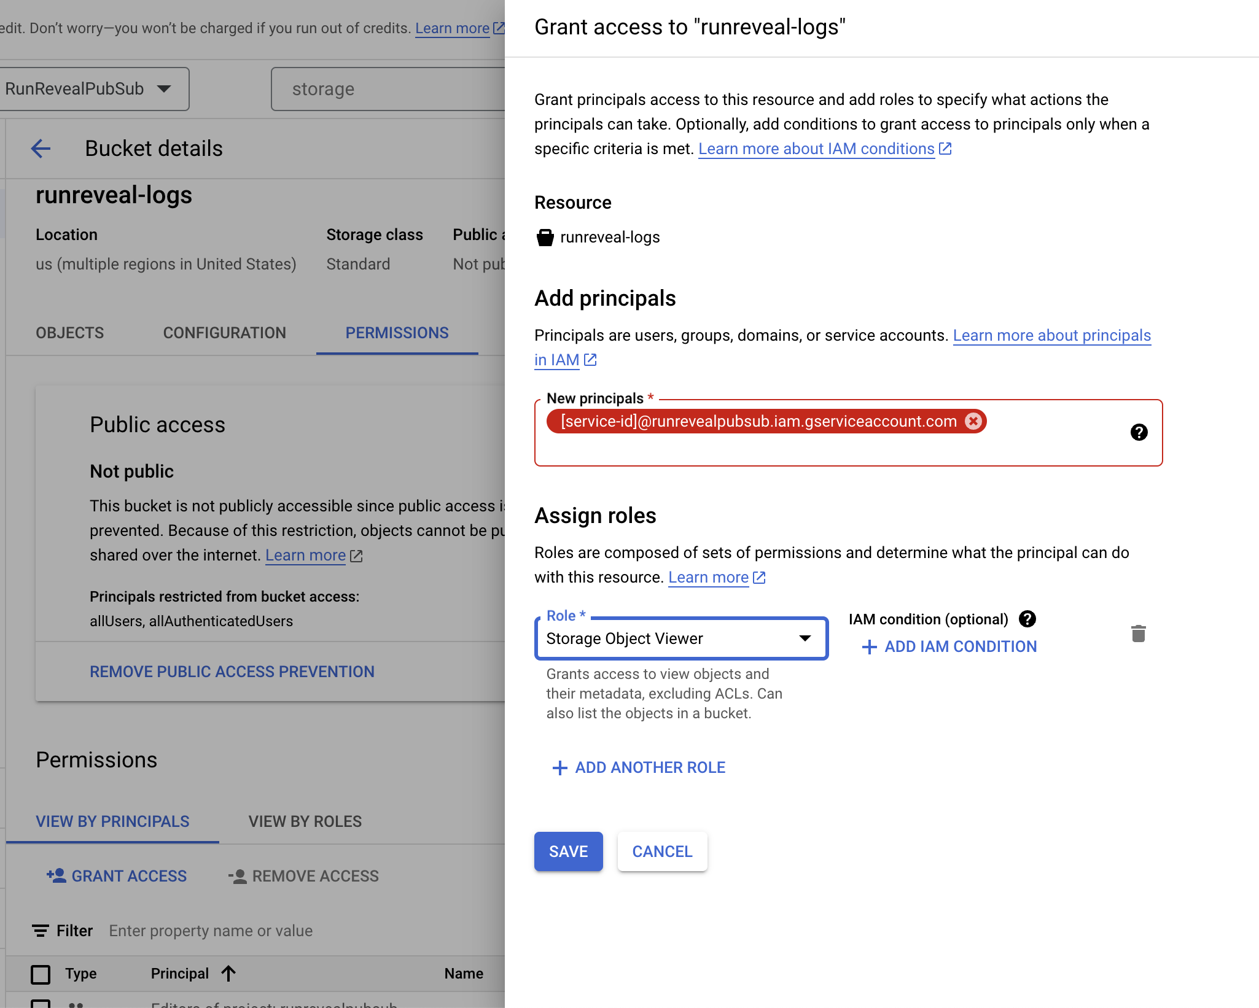The width and height of the screenshot is (1259, 1008).
Task: Click the Filter list icon
Action: (x=41, y=931)
